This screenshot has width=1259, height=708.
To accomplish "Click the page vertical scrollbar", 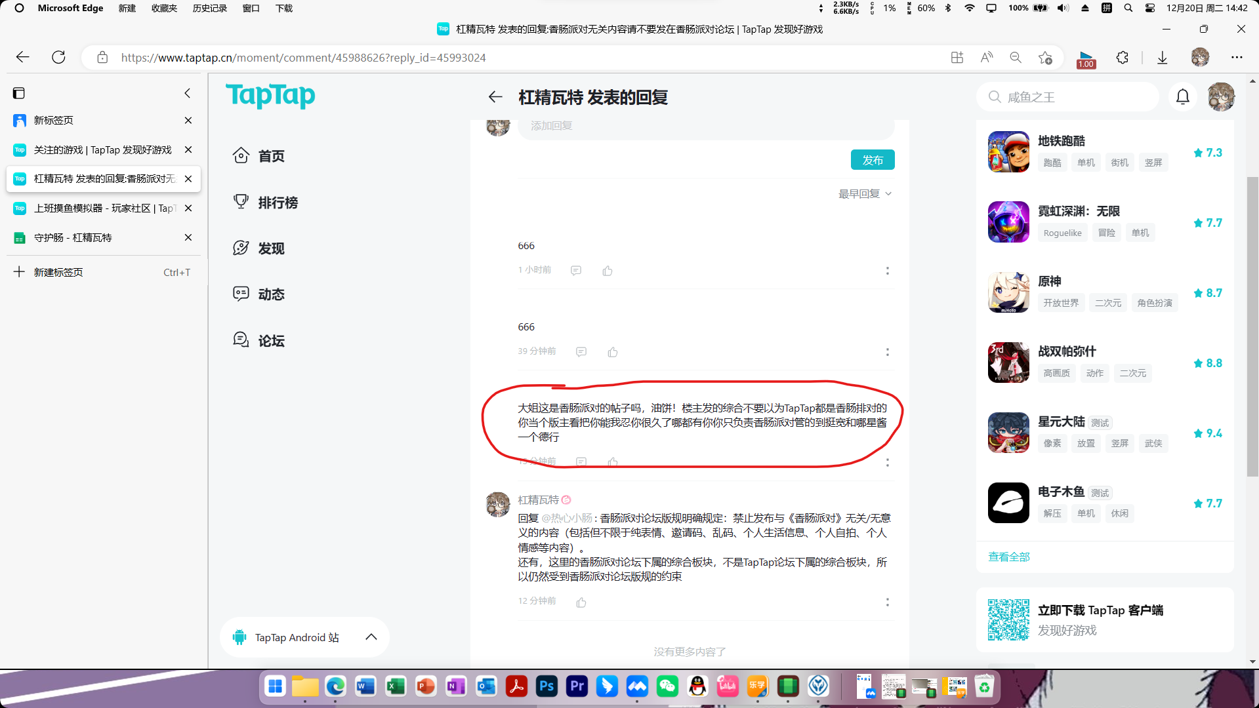I will pyautogui.click(x=1252, y=326).
